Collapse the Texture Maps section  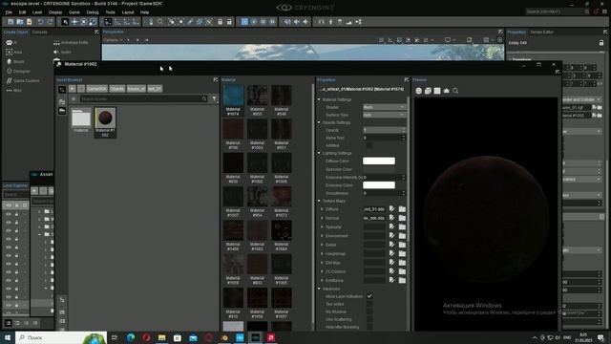[319, 201]
